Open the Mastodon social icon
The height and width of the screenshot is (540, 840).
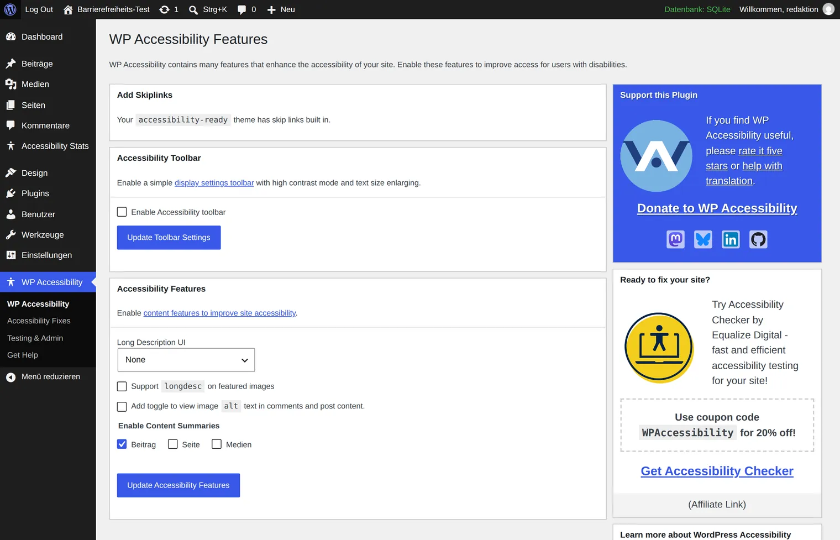[x=675, y=239]
